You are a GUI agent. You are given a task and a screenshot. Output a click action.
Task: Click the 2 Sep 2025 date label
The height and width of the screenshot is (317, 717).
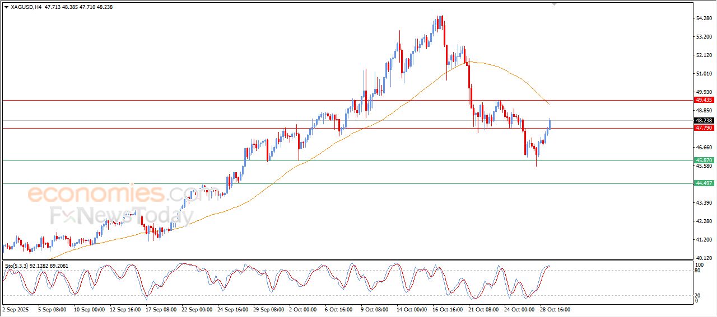tap(16, 309)
